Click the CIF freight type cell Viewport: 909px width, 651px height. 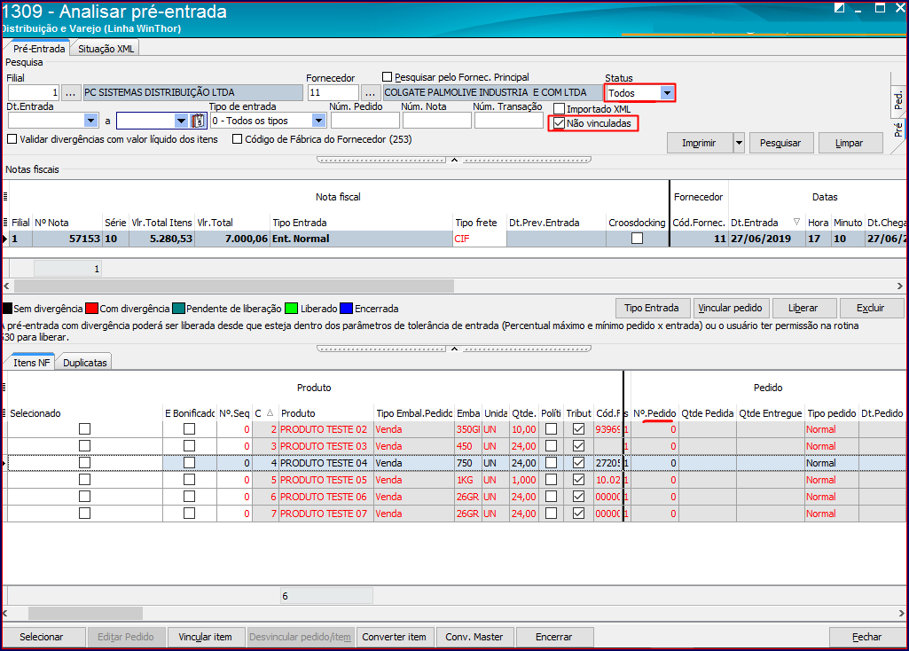click(480, 239)
